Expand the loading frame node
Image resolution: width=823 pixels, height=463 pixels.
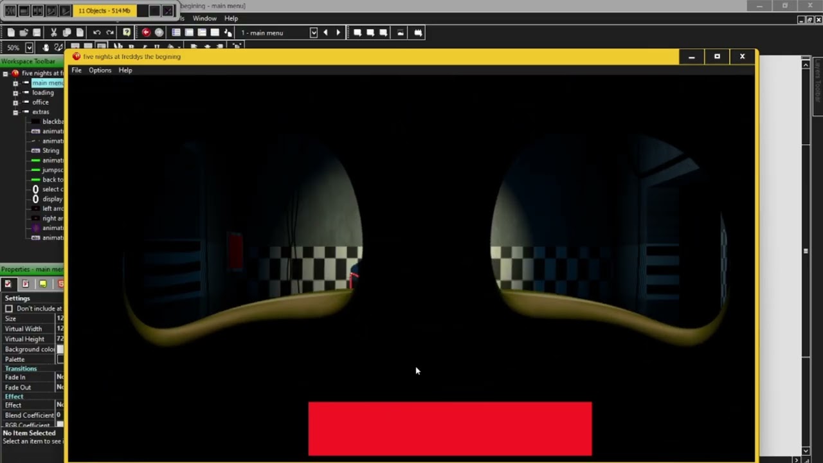click(15, 93)
